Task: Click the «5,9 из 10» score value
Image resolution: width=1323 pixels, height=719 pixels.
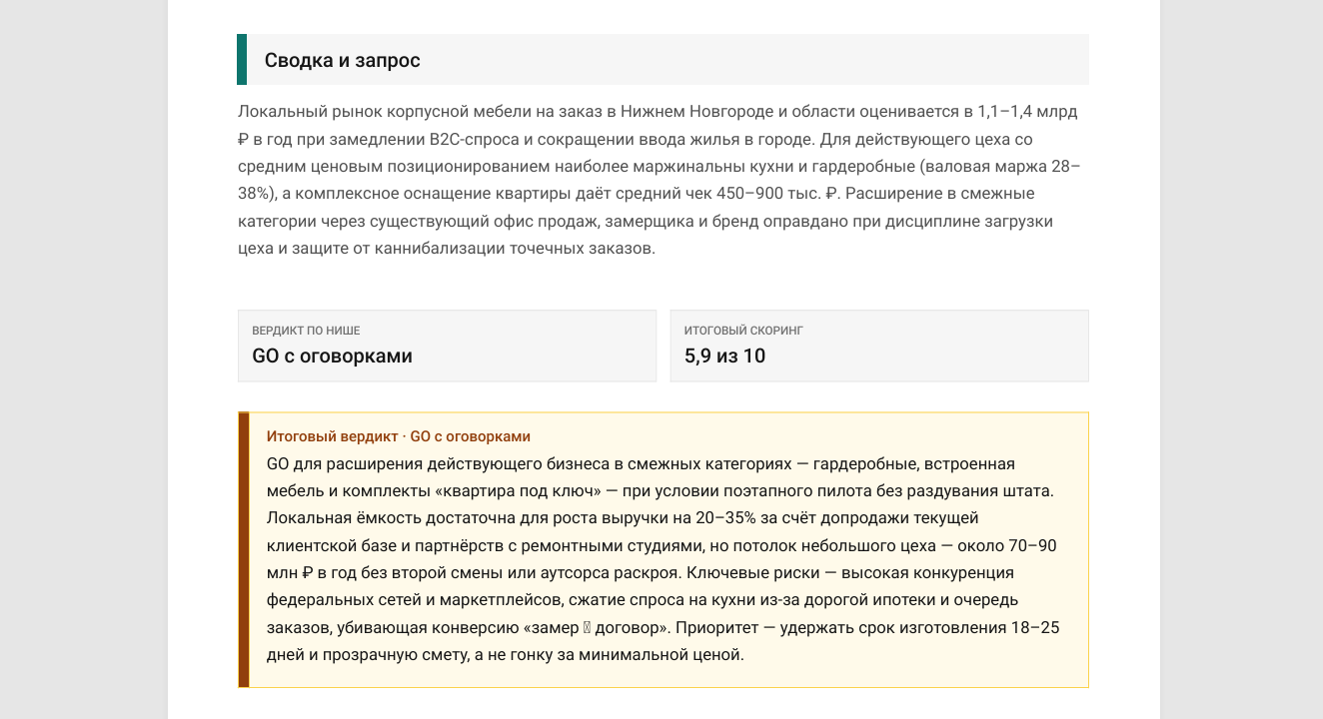Action: pos(724,357)
